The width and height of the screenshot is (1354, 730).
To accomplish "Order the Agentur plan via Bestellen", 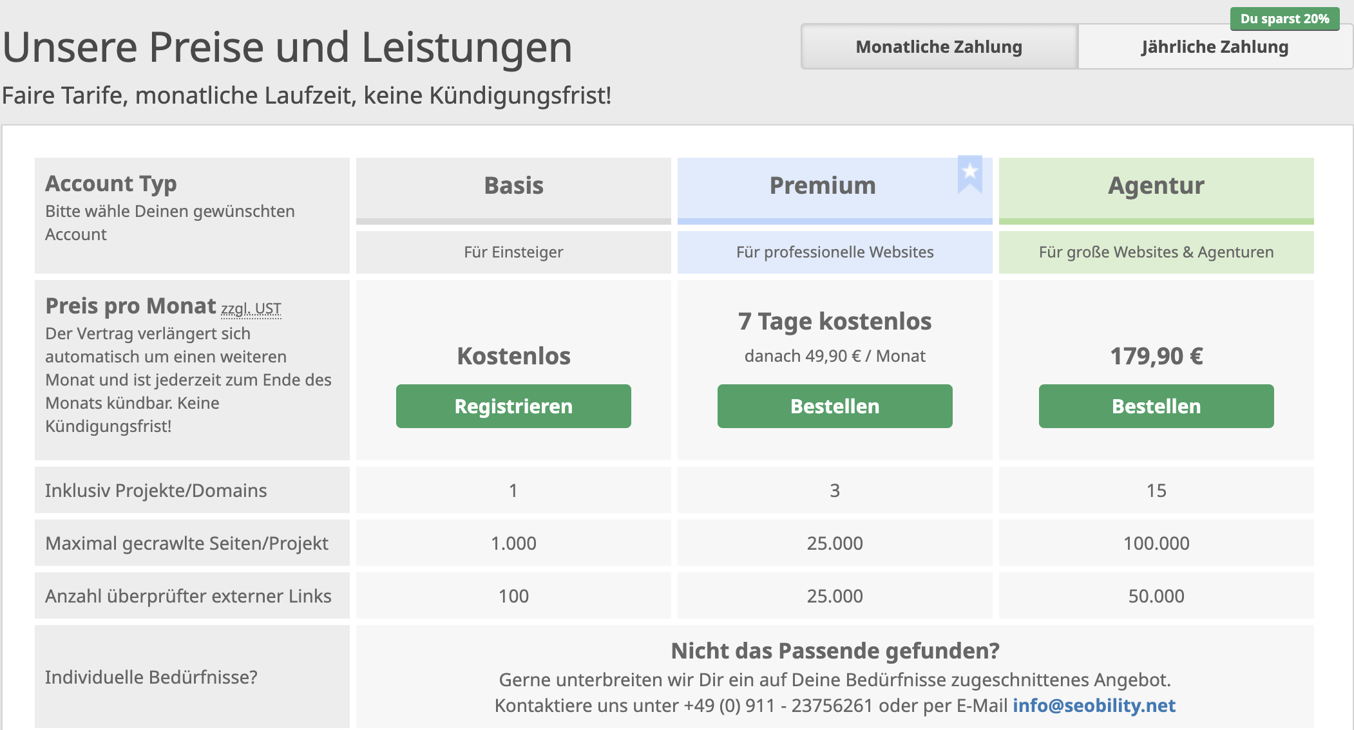I will [1156, 406].
